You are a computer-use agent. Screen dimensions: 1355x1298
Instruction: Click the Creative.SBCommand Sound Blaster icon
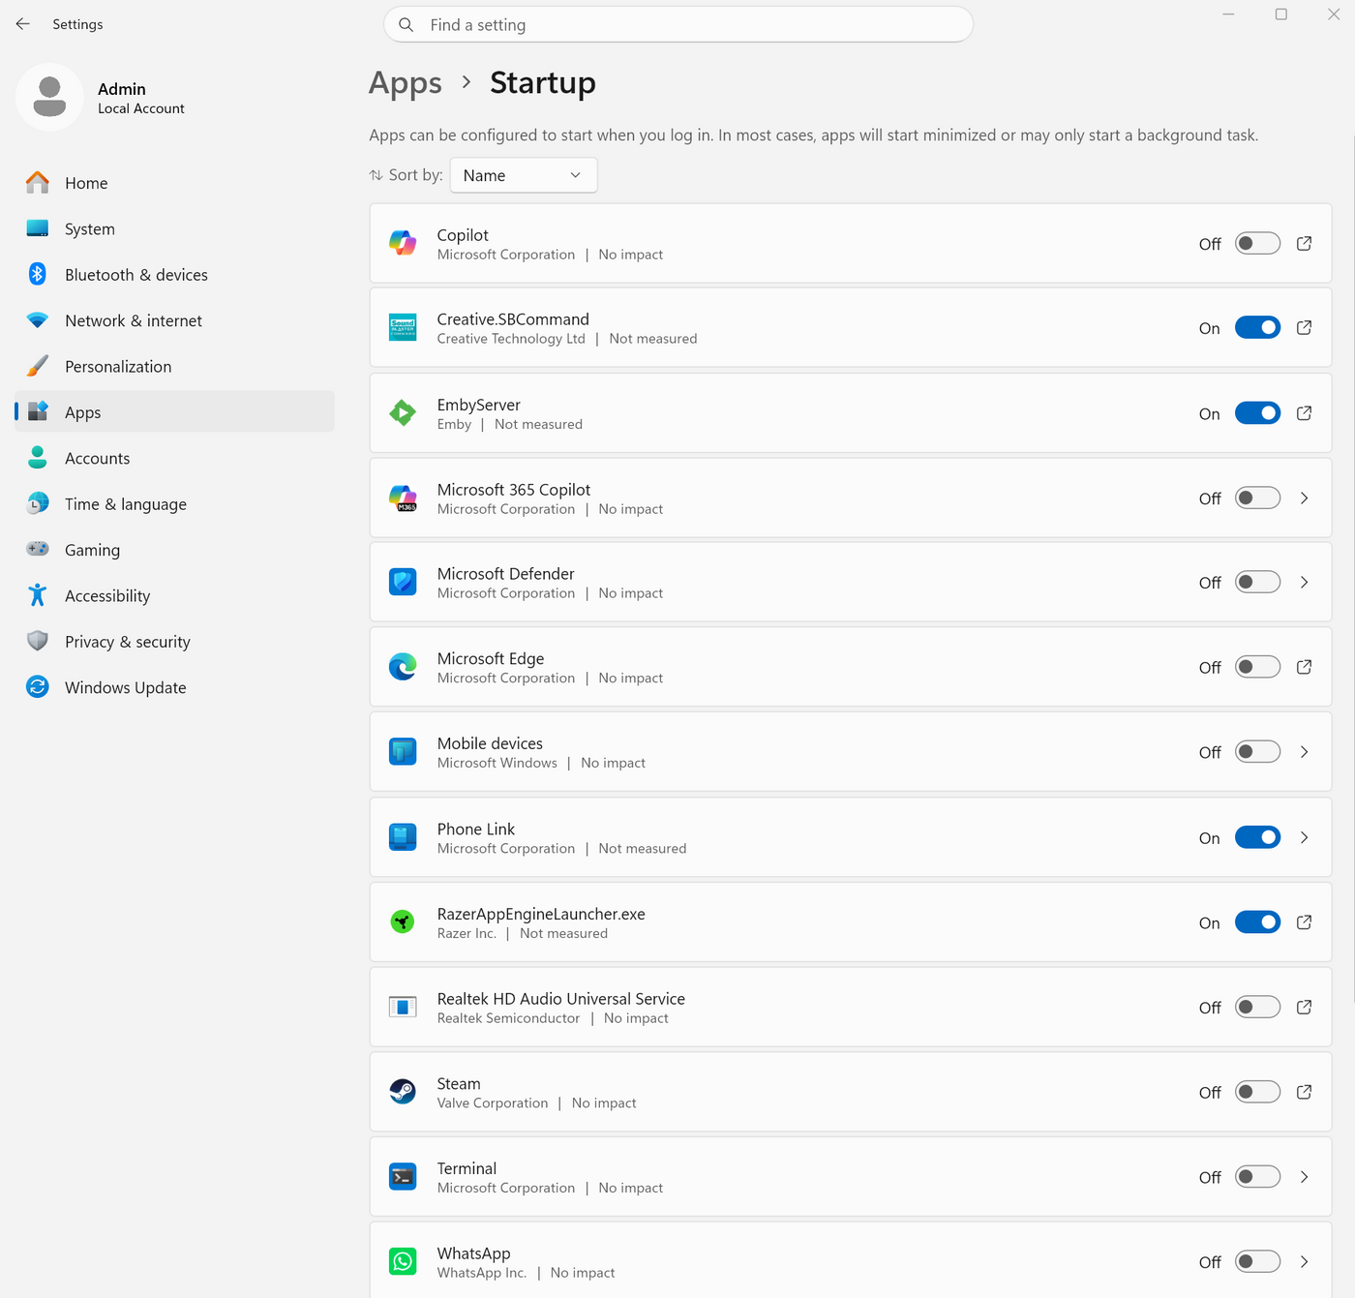point(403,328)
